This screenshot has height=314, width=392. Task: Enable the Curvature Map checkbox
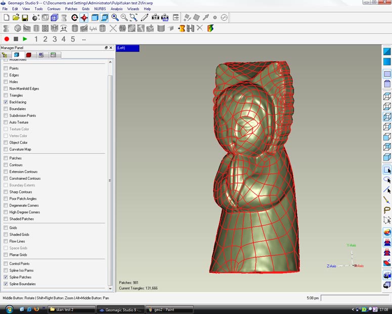[6, 149]
